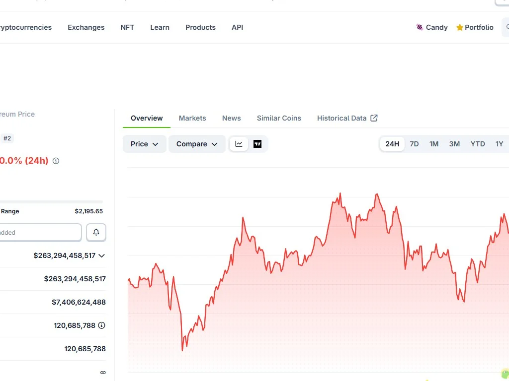Switch to TradingView chart icon

[x=257, y=144]
